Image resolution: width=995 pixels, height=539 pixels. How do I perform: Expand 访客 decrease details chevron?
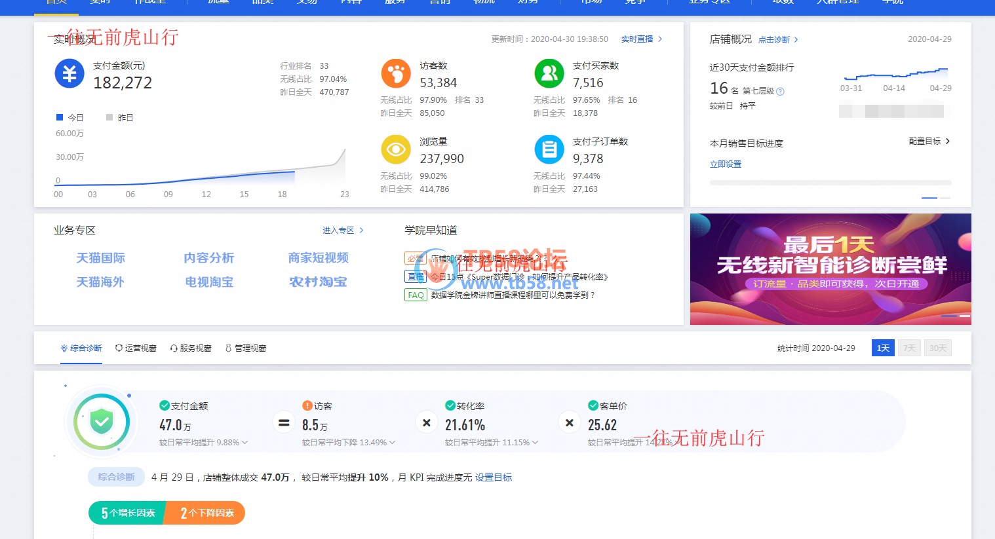pos(392,443)
